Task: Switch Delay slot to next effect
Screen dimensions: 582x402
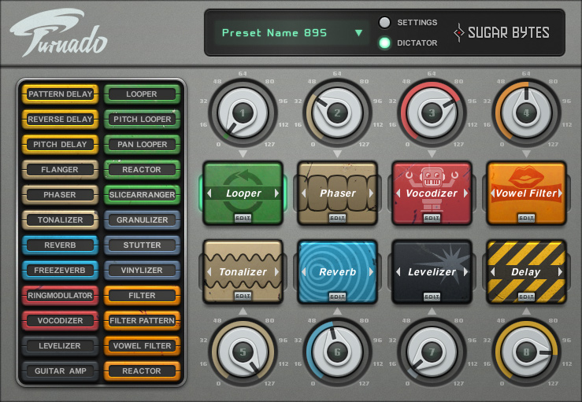Action: (x=560, y=272)
